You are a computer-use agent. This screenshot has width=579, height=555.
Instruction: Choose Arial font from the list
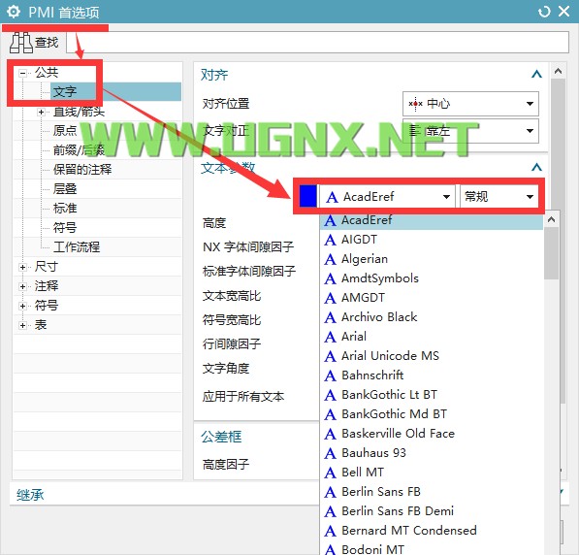(432, 337)
